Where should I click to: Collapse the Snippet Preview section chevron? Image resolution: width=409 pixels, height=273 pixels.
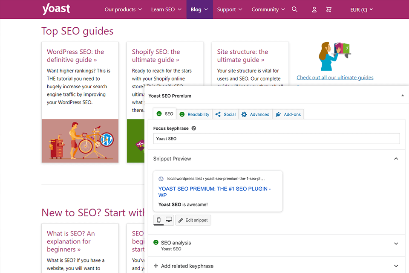coord(396,159)
